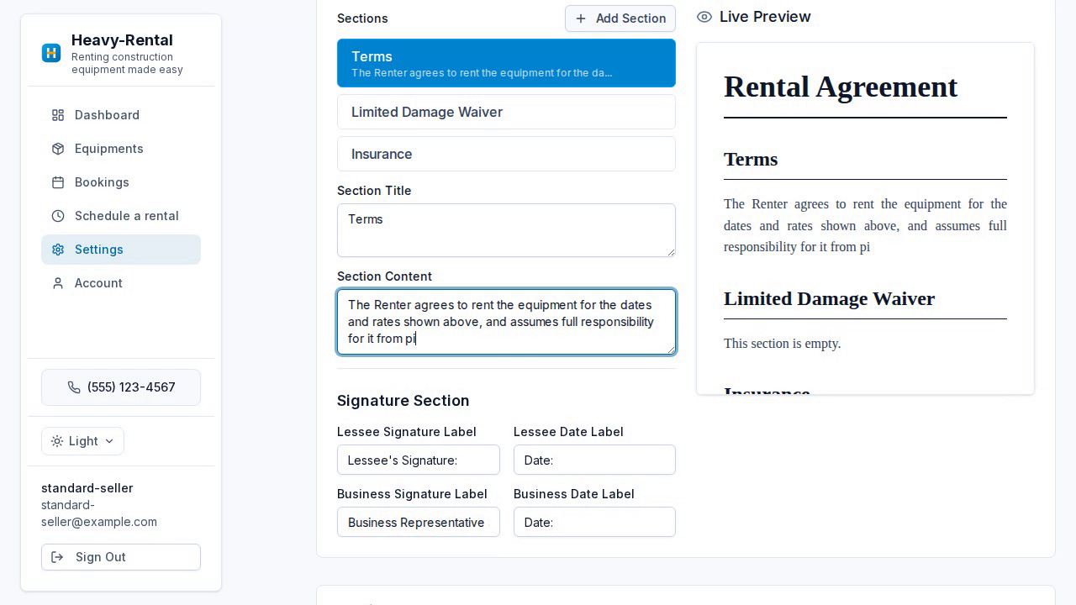The height and width of the screenshot is (605, 1076).
Task: Click the 'This section is empty.' preview text
Action: (783, 344)
